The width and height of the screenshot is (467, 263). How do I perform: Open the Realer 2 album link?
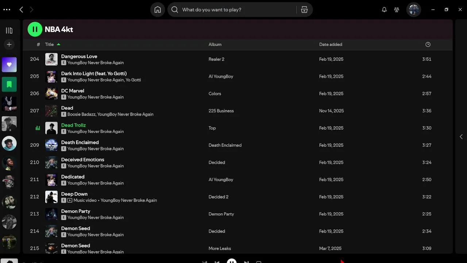coord(216,59)
